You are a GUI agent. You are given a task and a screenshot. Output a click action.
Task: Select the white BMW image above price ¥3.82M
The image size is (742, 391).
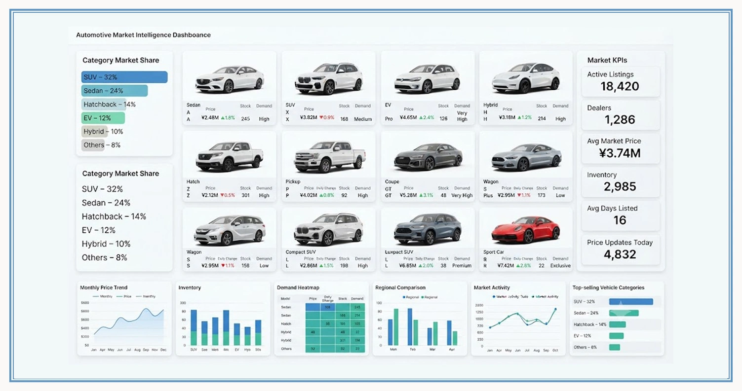[x=329, y=78]
